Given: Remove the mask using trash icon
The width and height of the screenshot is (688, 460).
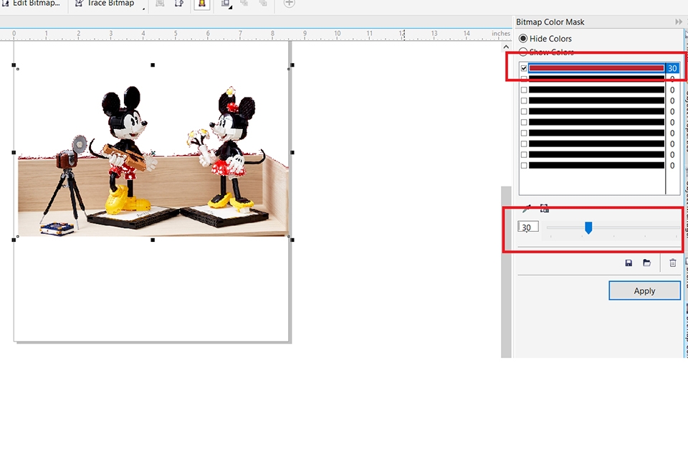Looking at the screenshot, I should coord(672,263).
